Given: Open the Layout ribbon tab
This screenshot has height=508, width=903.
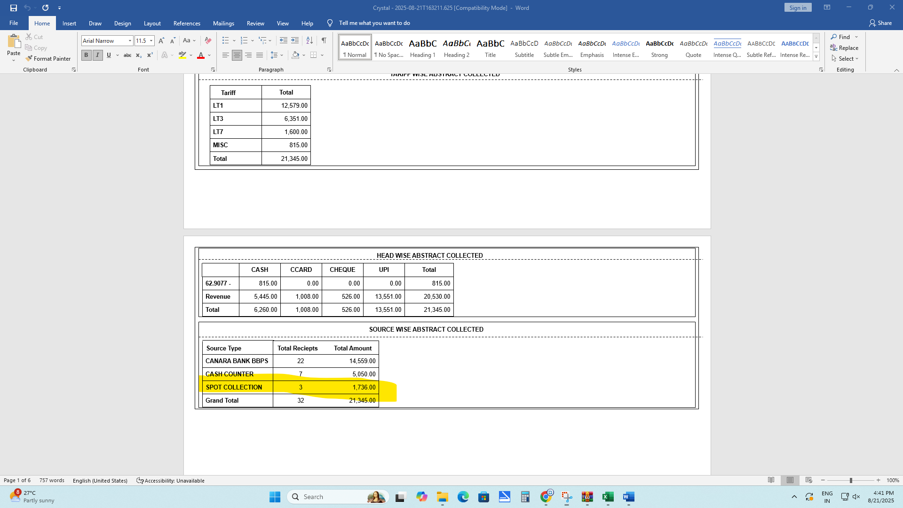Looking at the screenshot, I should [x=152, y=23].
